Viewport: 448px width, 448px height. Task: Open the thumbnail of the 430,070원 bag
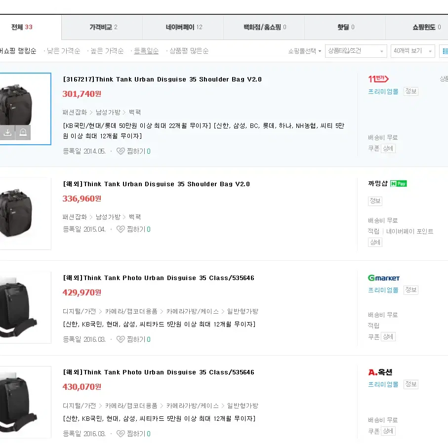(25, 402)
